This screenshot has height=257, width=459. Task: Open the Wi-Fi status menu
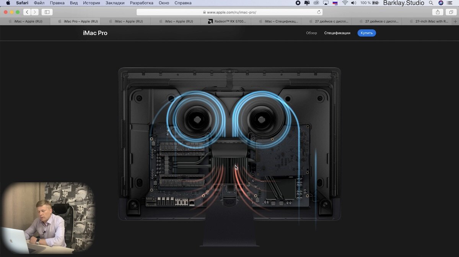click(x=345, y=3)
